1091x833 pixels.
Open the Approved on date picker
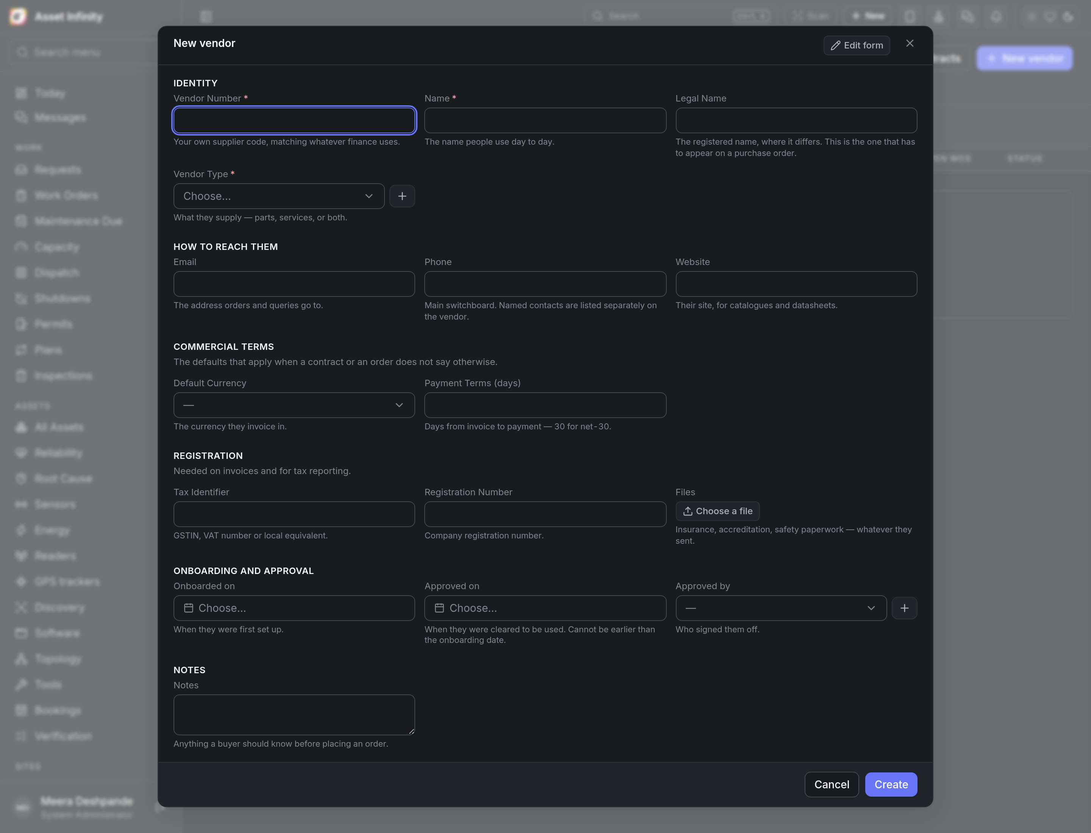pos(545,608)
